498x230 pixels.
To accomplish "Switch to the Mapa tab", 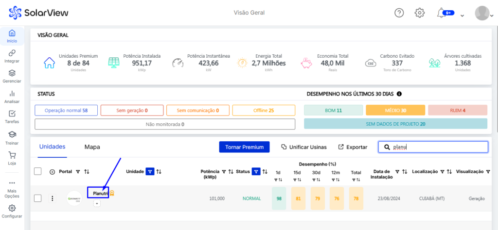I will [92, 147].
